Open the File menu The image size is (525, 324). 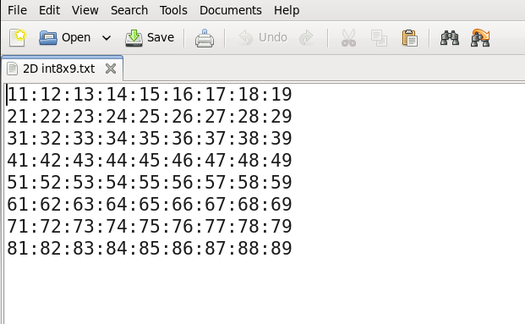coord(17,10)
